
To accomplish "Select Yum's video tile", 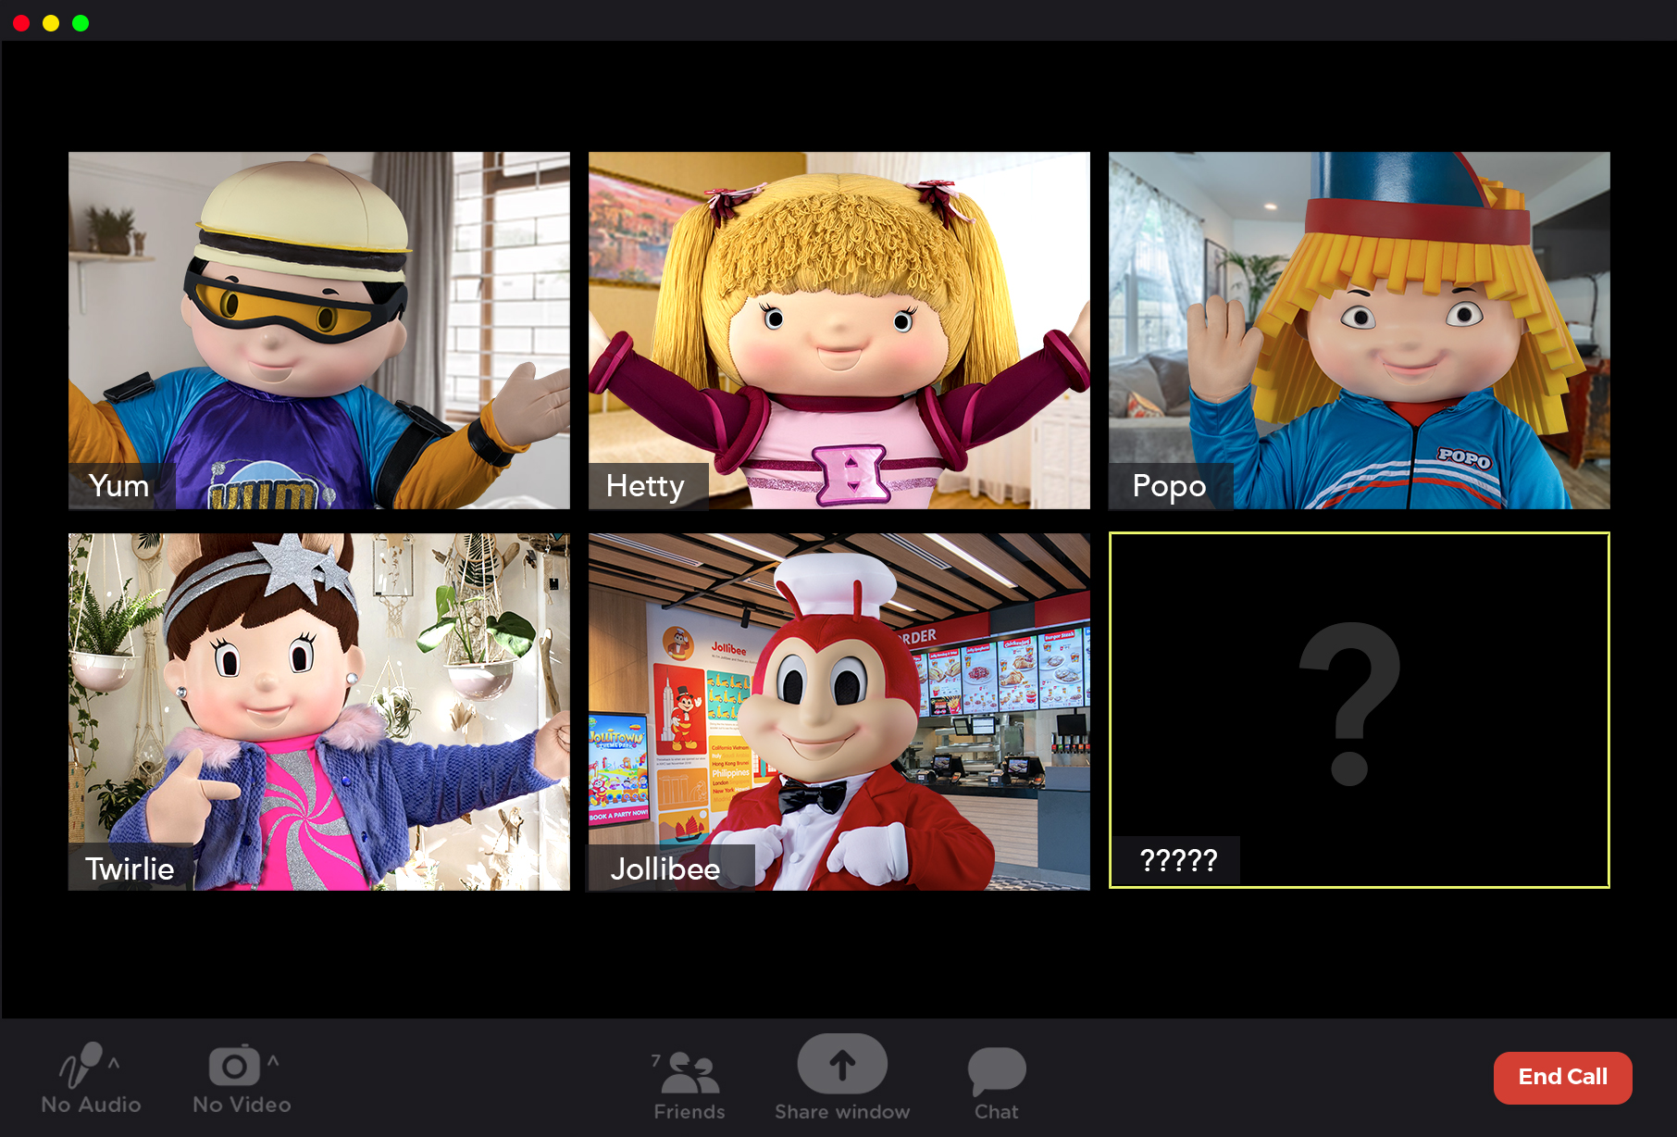I will tap(319, 331).
